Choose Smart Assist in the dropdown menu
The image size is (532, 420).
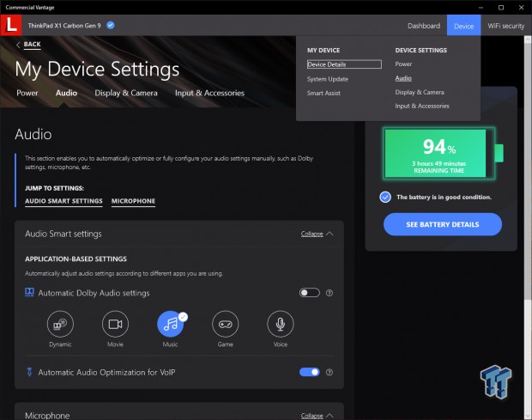[323, 93]
